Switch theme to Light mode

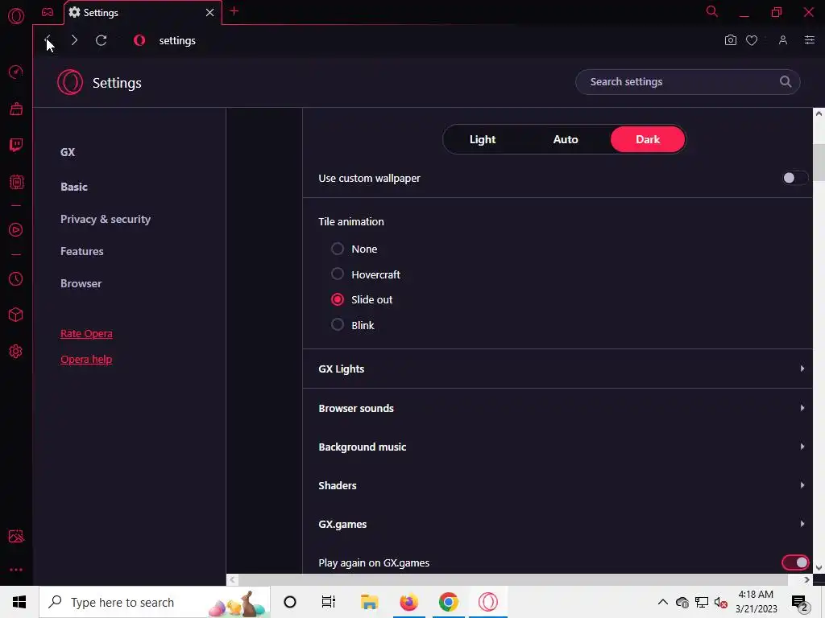[483, 139]
